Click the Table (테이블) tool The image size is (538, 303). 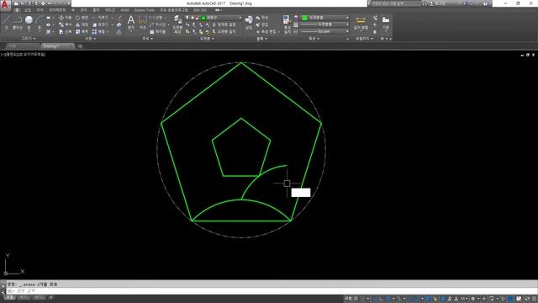(157, 32)
